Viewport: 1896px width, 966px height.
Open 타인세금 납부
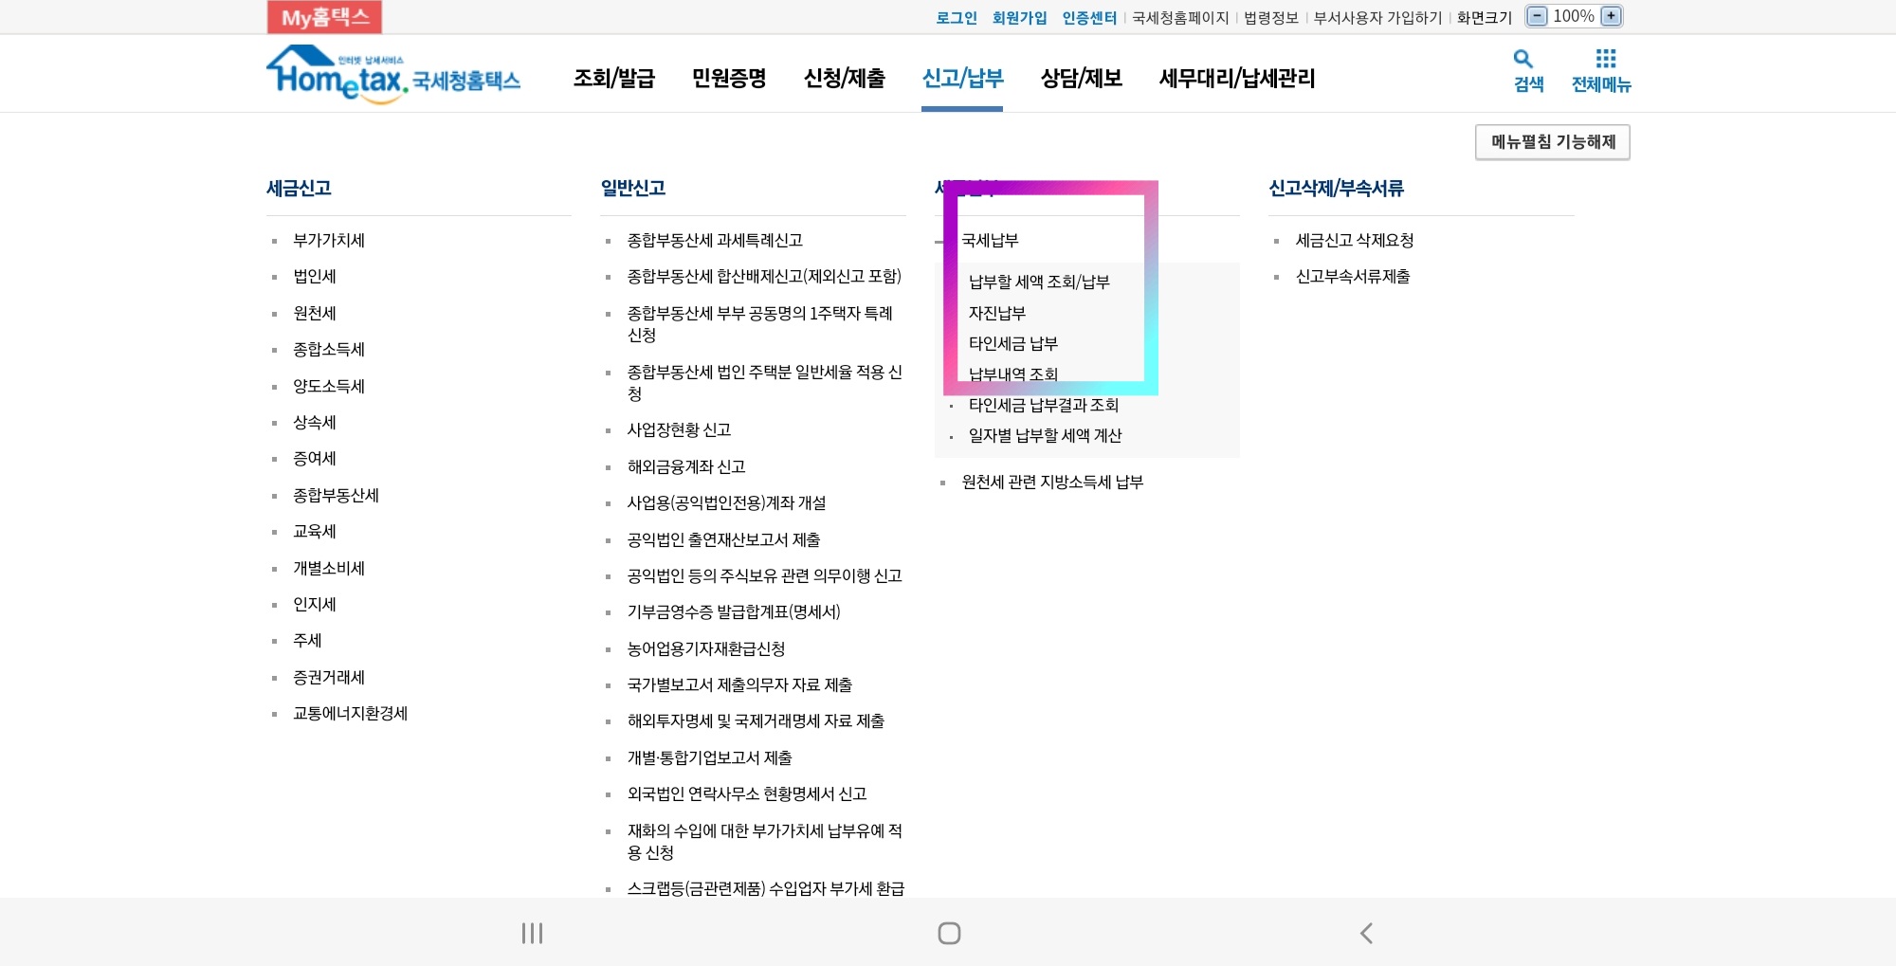[x=1012, y=343]
